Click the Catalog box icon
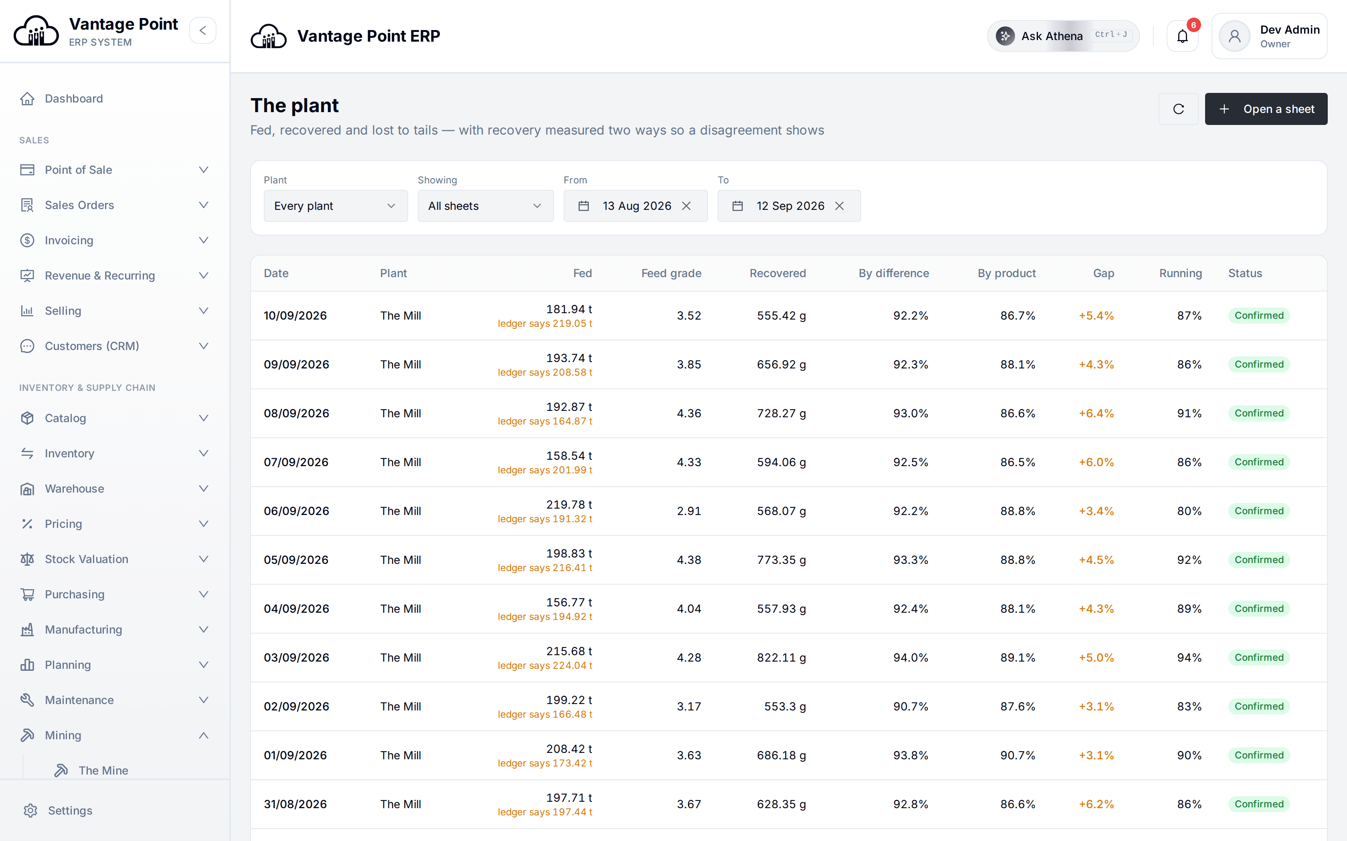 point(27,418)
